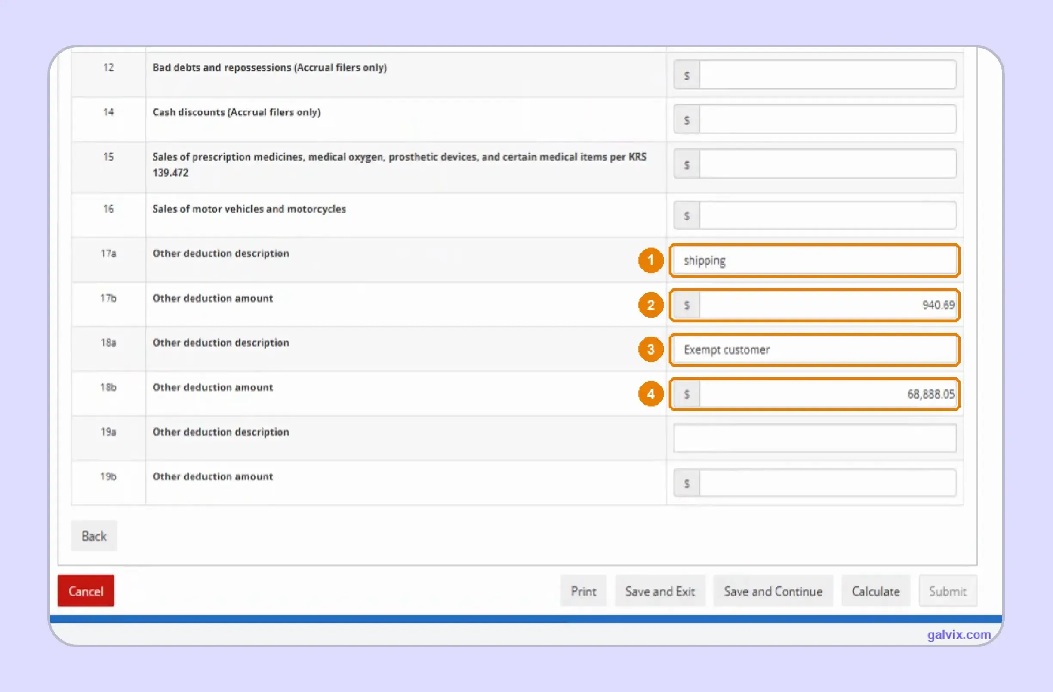1053x692 pixels.
Task: Click the Submit button
Action: pyautogui.click(x=948, y=590)
